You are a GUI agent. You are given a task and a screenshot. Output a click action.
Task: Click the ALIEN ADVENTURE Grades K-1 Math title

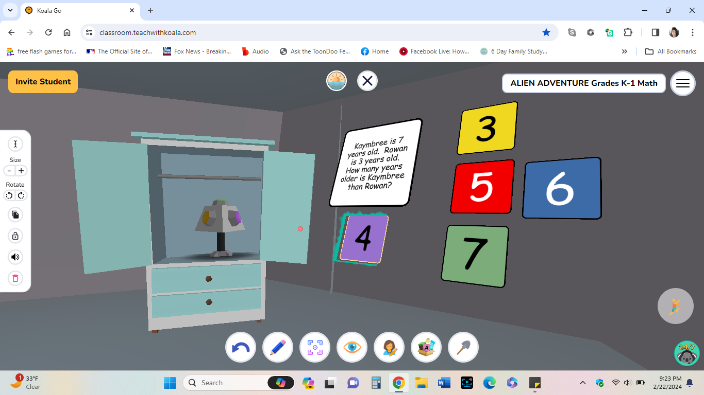583,83
